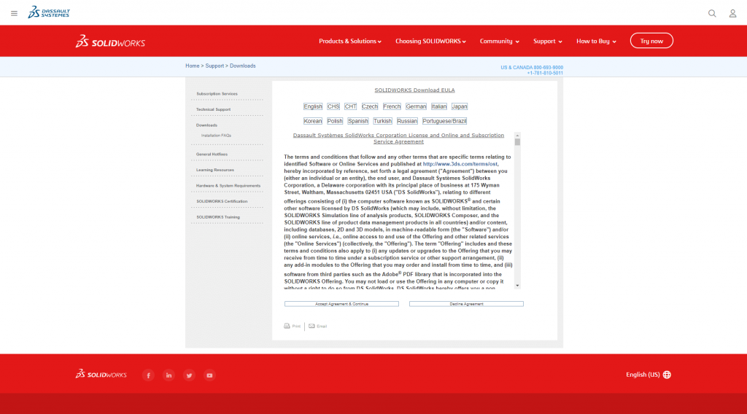Select Technical Support in the sidebar
Image resolution: width=747 pixels, height=414 pixels.
pyautogui.click(x=213, y=109)
